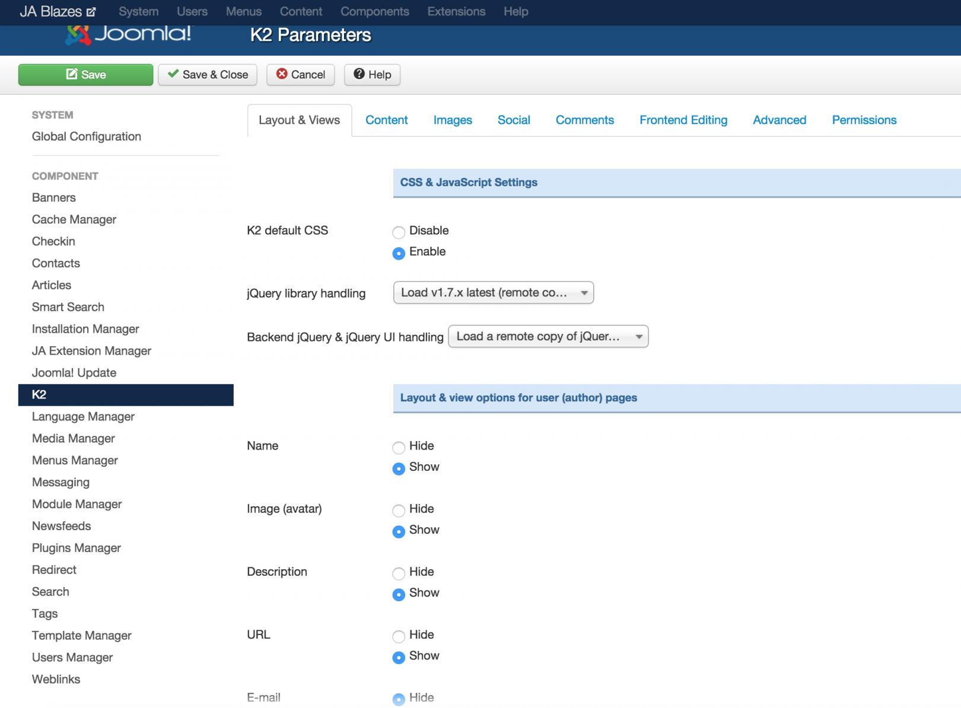Open Template Manager in sidebar

tap(82, 636)
